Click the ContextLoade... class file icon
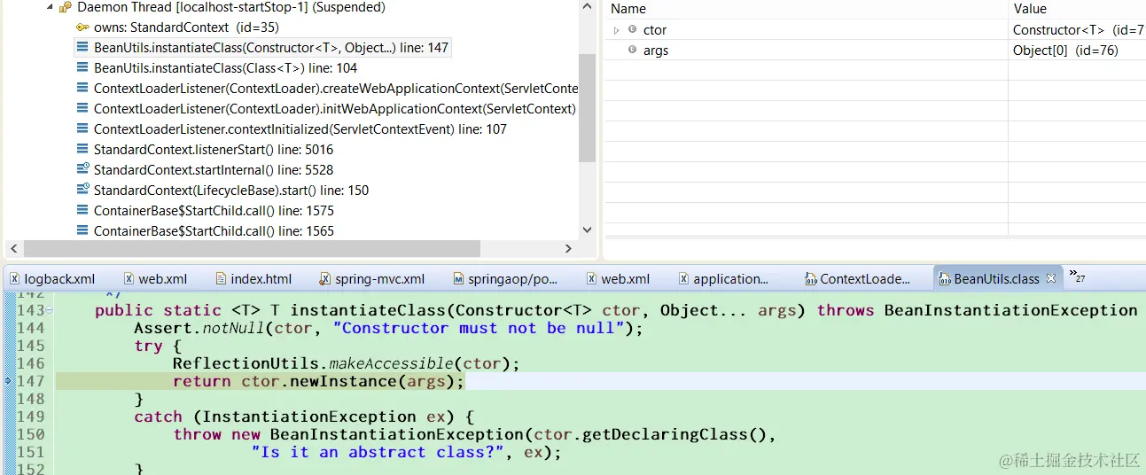This screenshot has width=1146, height=475. (811, 278)
